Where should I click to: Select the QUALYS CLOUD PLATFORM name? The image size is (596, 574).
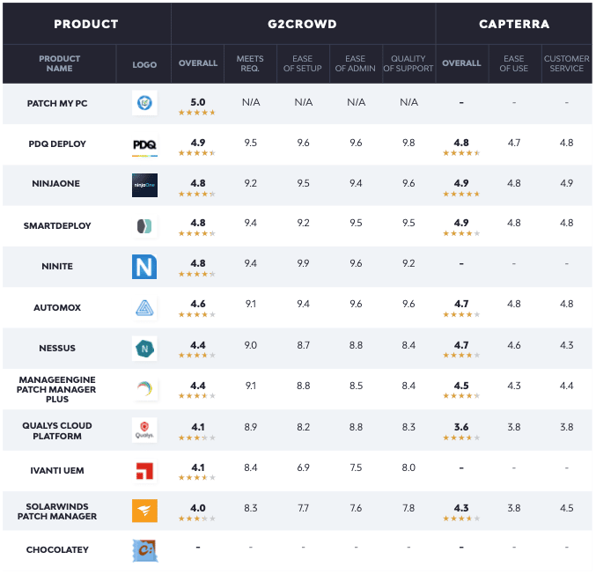[x=57, y=430]
